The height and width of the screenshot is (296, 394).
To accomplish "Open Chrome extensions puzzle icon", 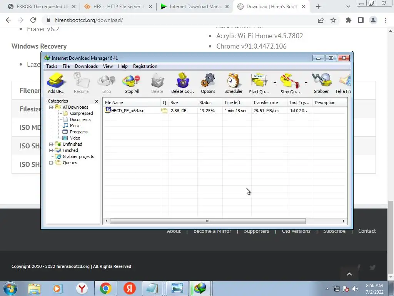I will (x=349, y=20).
